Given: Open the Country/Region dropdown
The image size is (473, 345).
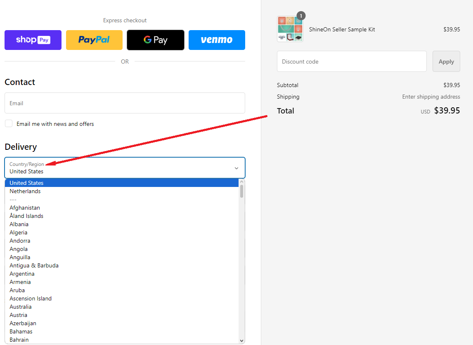Looking at the screenshot, I should [x=125, y=168].
